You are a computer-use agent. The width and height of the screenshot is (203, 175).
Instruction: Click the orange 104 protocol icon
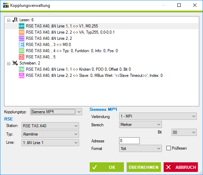tap(22, 32)
